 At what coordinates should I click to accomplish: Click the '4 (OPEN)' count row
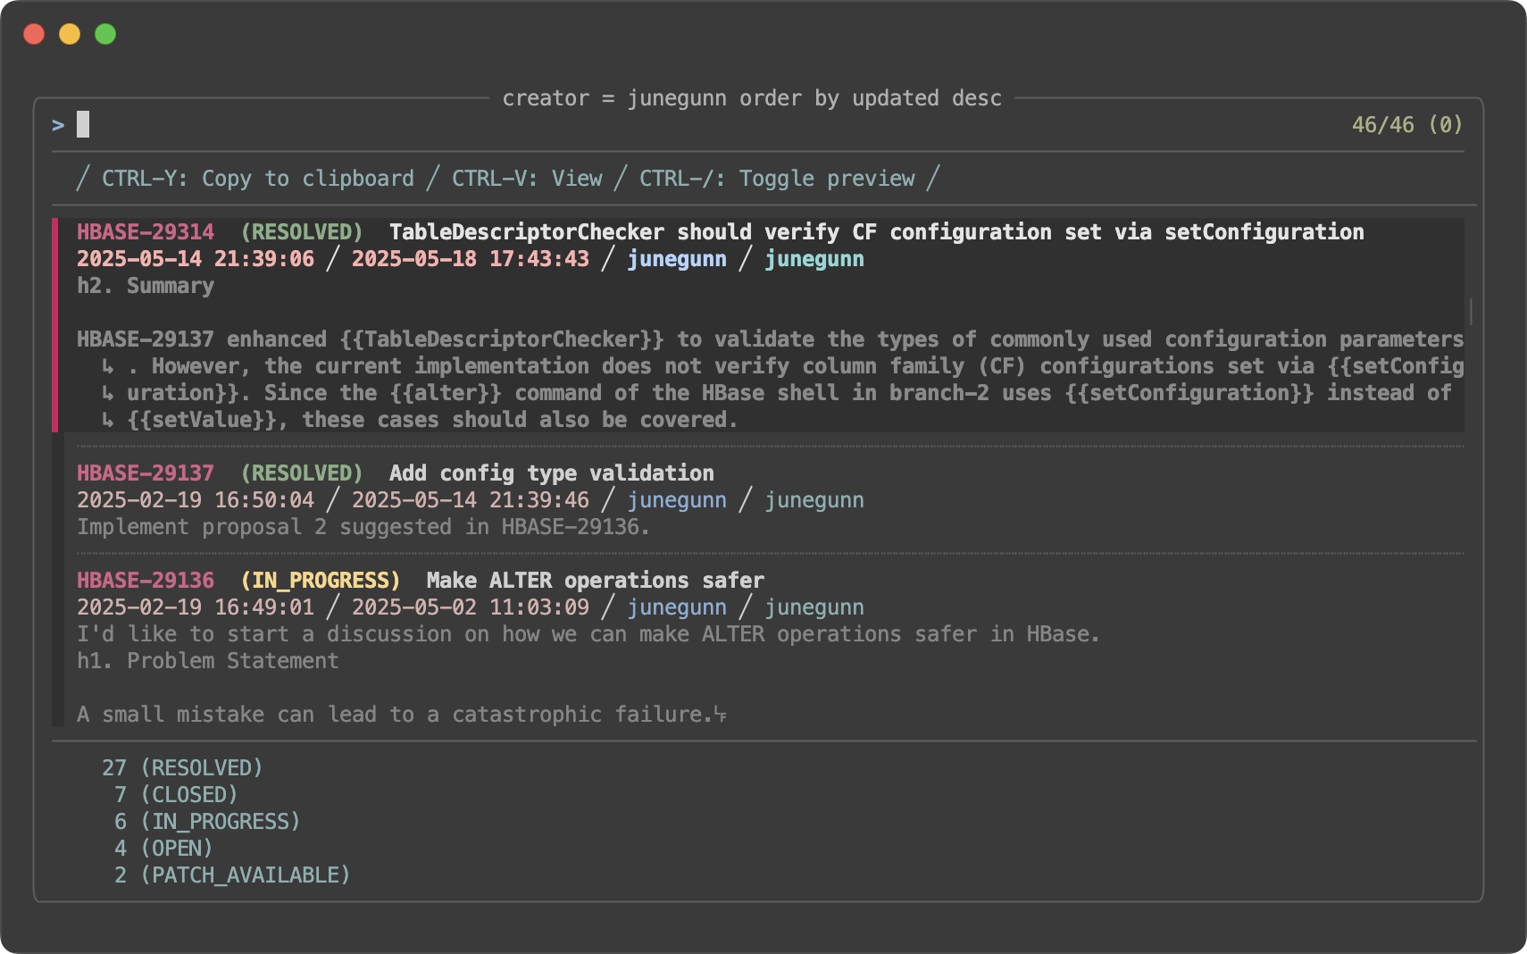(x=163, y=849)
